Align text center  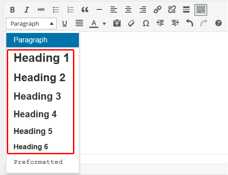(x=128, y=10)
